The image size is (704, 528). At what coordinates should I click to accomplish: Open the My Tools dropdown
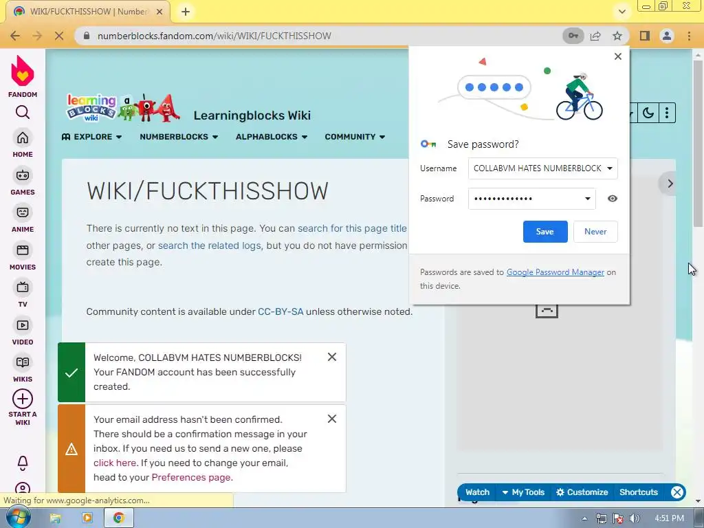click(x=523, y=492)
